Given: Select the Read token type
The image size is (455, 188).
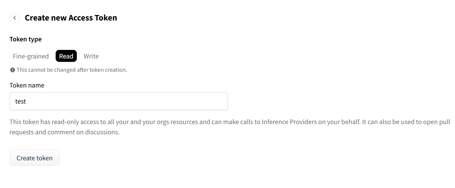Looking at the screenshot, I should (66, 56).
